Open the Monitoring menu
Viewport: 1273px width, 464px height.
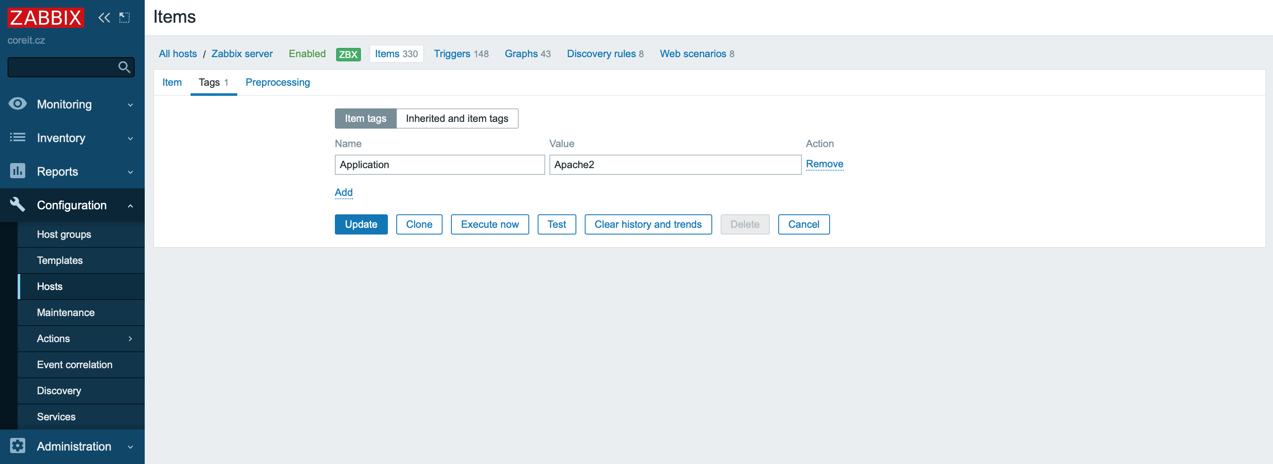(x=72, y=104)
